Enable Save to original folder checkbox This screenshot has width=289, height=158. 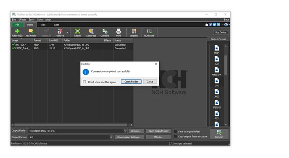176,131
